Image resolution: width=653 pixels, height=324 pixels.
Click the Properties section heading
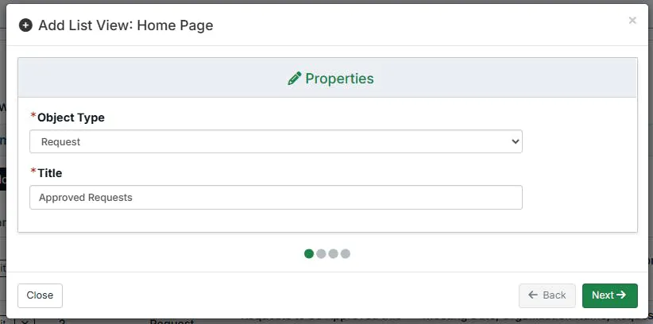pos(339,79)
